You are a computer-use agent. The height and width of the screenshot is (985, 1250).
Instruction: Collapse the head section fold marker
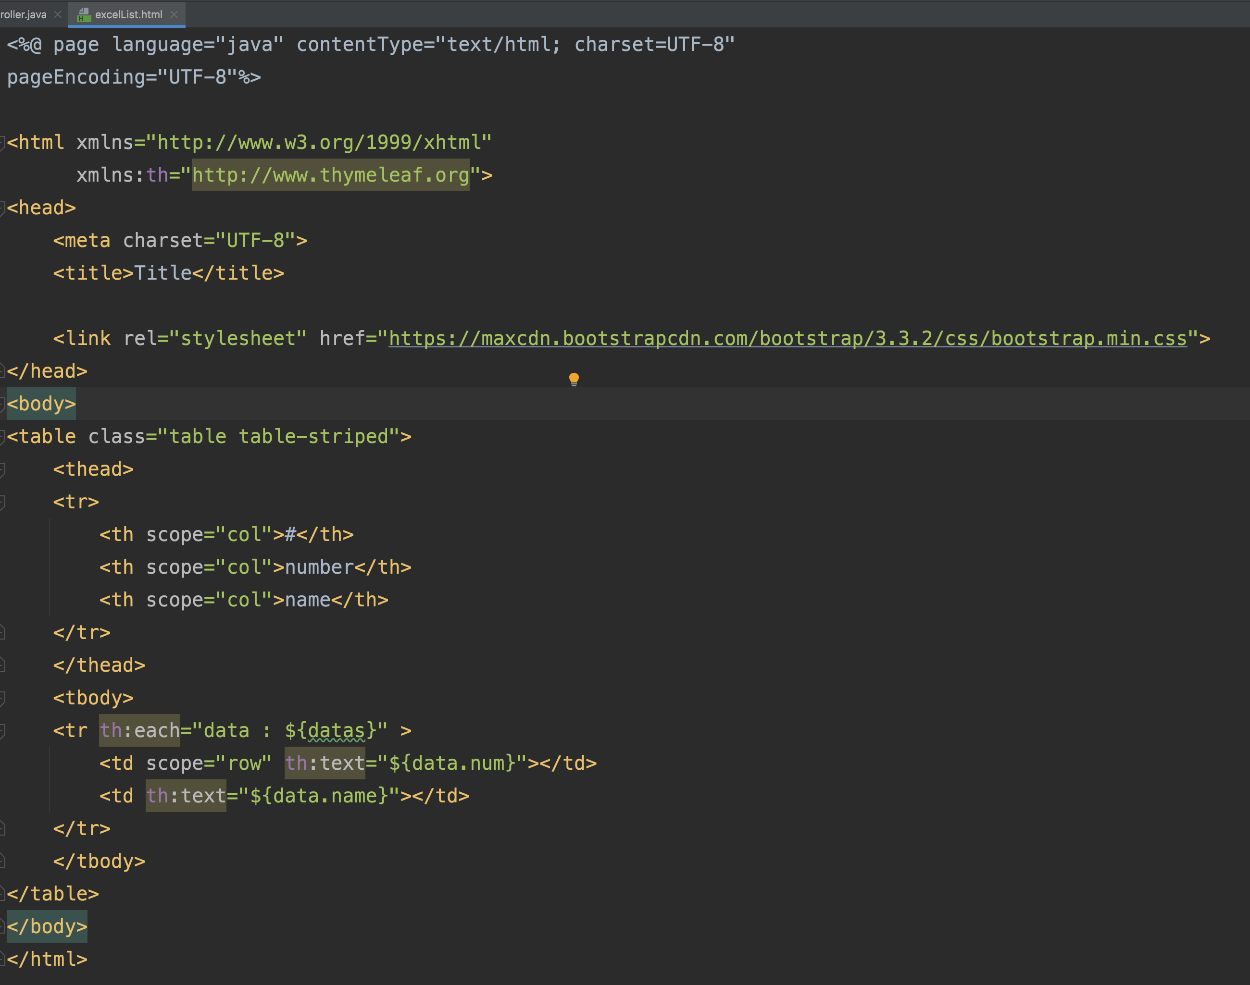click(x=2, y=208)
